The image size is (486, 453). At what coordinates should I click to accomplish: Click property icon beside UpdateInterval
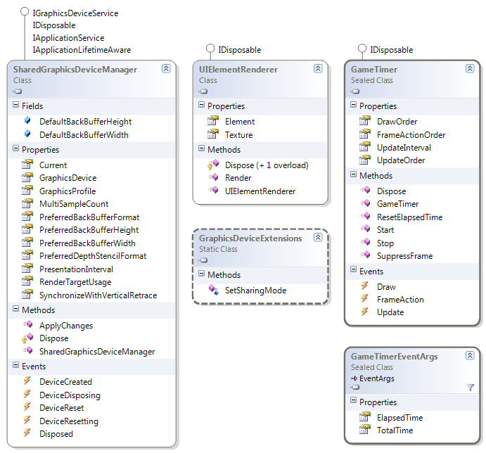coord(365,146)
